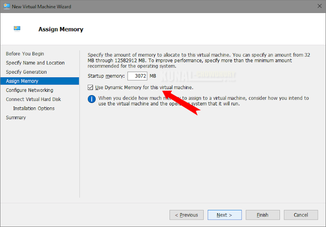326x227 pixels.
Task: Click the 'Startup memory:' label
Action: [x=106, y=76]
